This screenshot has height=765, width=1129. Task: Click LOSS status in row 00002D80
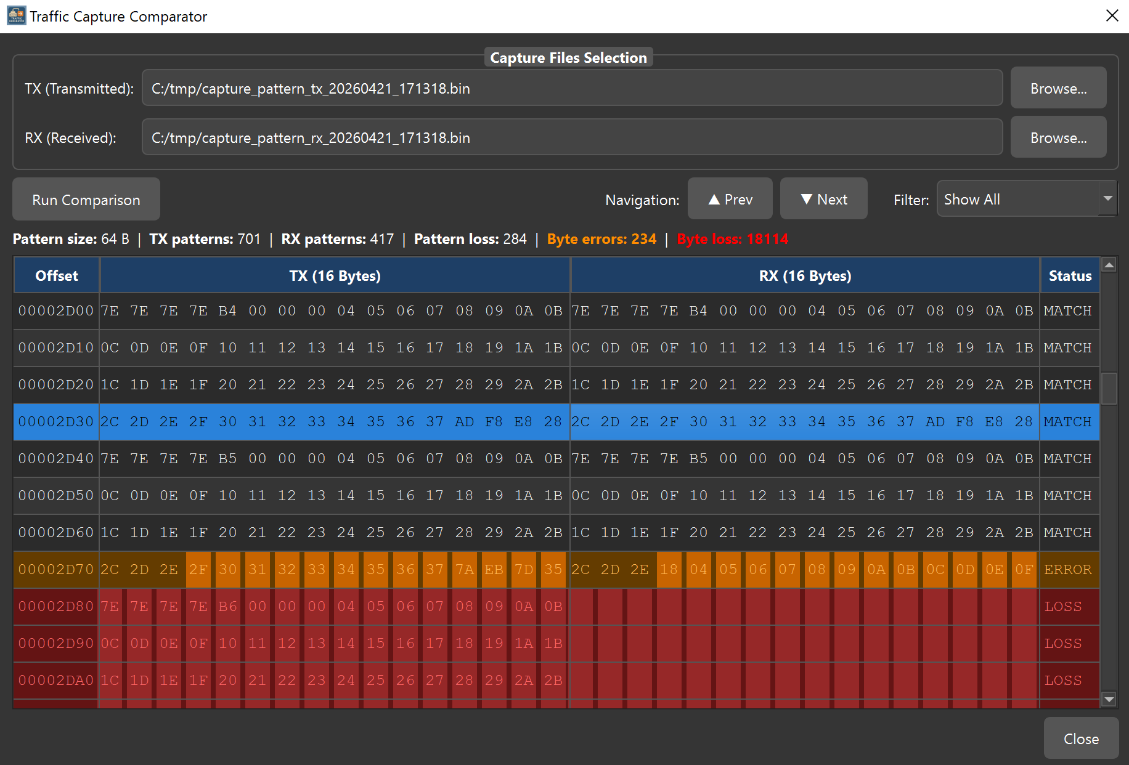[x=1070, y=607]
